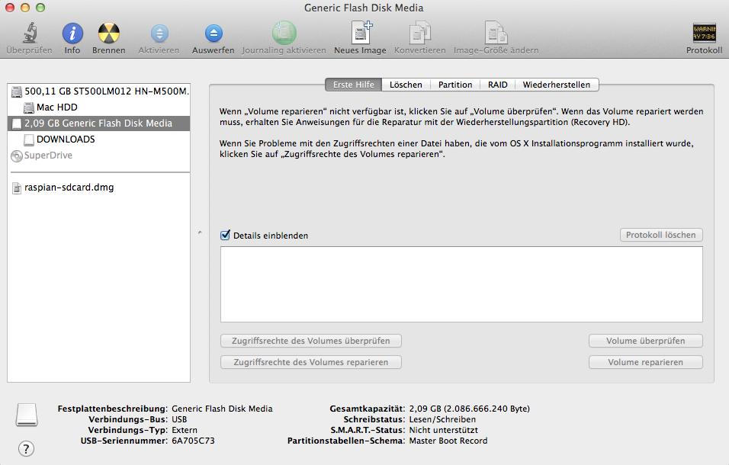Viewport: 729px width, 465px height.
Task: Select the raspian-sdcard.dmg file name
Action: [x=69, y=188]
